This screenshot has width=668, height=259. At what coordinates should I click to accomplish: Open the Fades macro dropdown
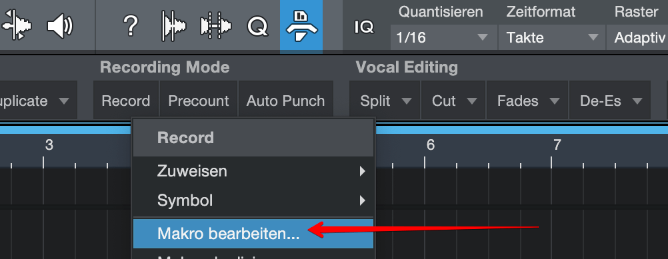527,101
